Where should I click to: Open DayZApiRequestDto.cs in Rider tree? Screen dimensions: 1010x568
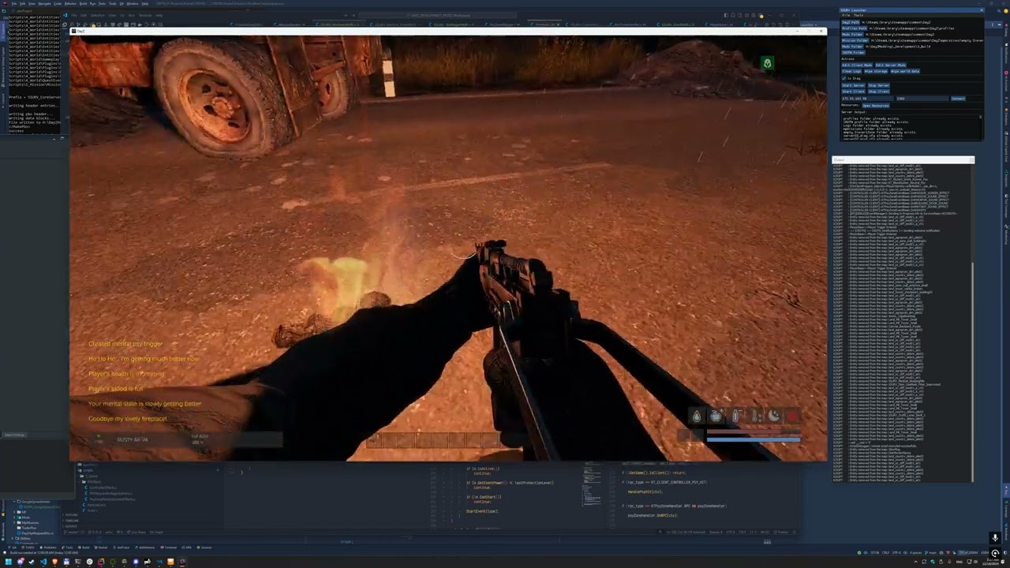[36, 533]
